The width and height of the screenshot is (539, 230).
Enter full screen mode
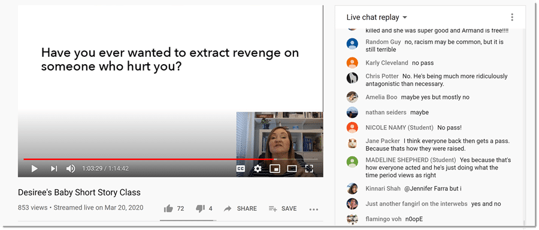(x=310, y=169)
